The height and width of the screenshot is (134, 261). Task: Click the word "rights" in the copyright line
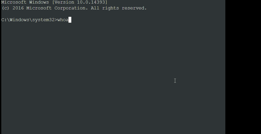click(111, 8)
